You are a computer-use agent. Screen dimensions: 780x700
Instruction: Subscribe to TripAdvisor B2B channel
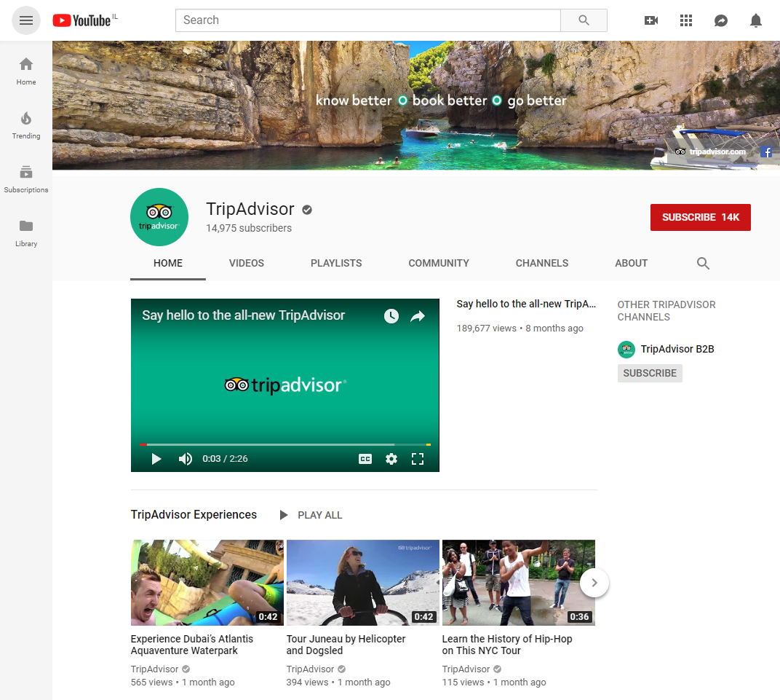650,373
